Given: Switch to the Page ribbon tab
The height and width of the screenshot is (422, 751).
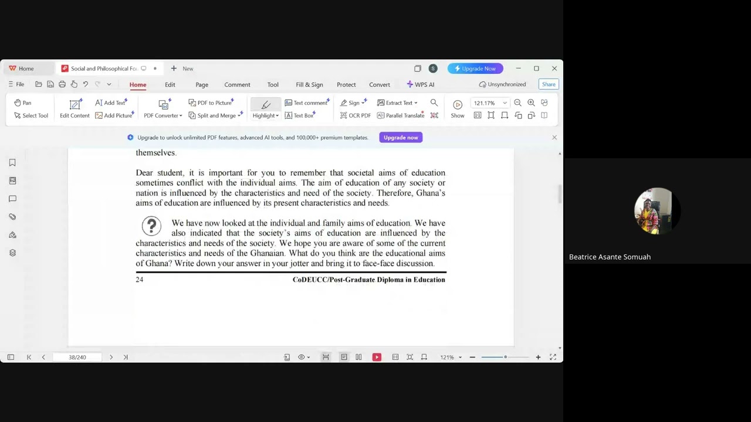Looking at the screenshot, I should [202, 84].
